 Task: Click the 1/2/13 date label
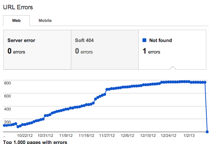pyautogui.click(x=189, y=135)
